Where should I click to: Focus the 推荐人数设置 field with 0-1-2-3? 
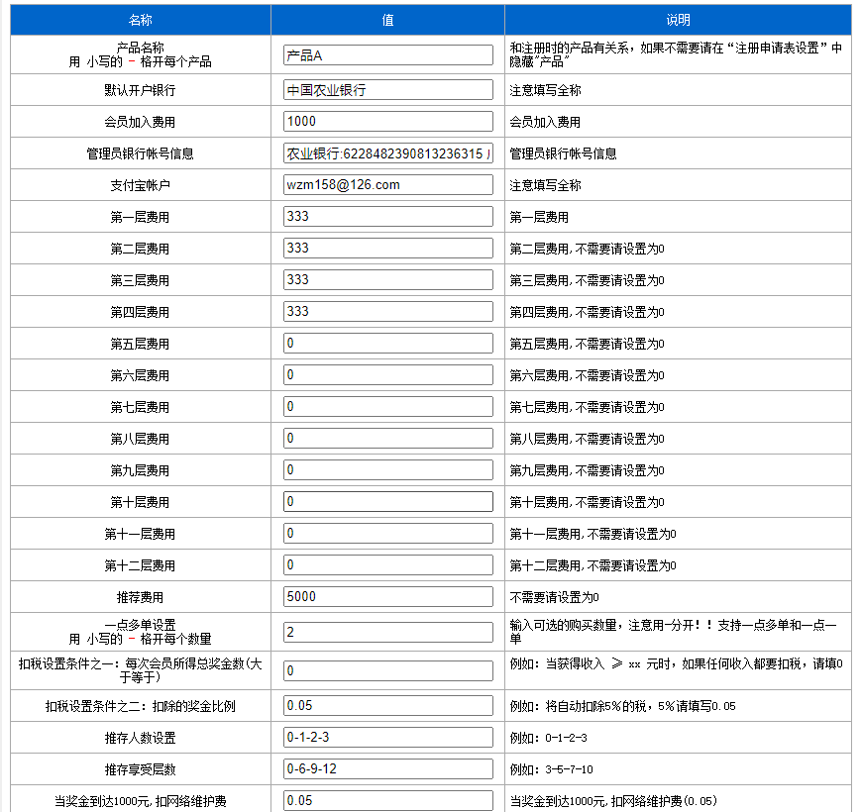pos(387,738)
